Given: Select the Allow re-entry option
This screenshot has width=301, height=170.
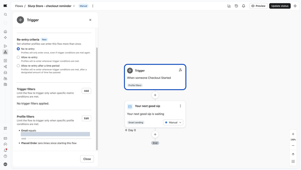Looking at the screenshot, I should tap(18, 57).
